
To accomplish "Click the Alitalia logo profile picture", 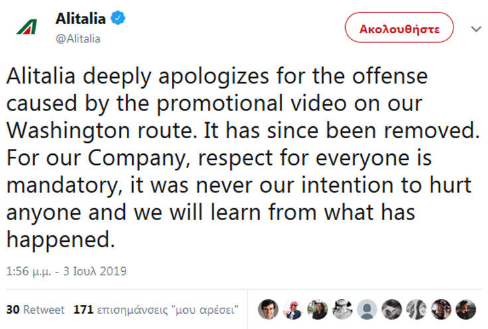I will 27,28.
